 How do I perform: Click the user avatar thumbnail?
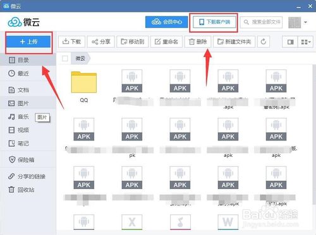(x=295, y=22)
